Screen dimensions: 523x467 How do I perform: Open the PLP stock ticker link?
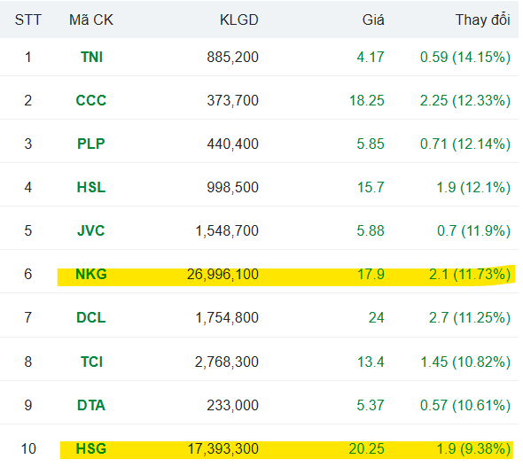(91, 144)
